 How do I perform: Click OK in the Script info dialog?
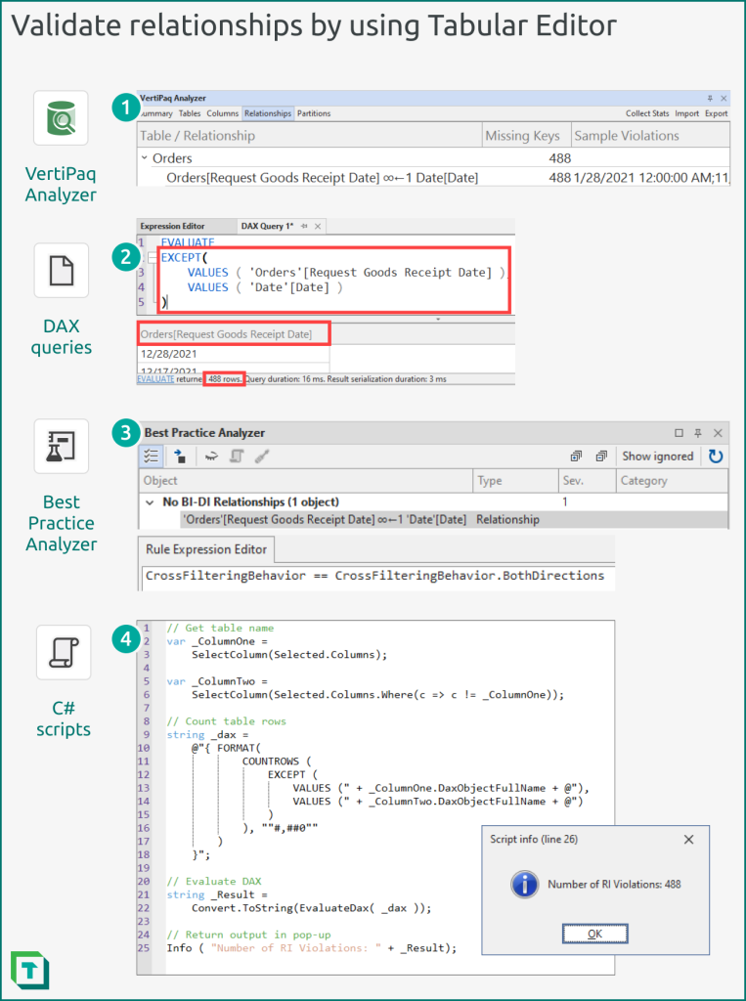[x=594, y=934]
